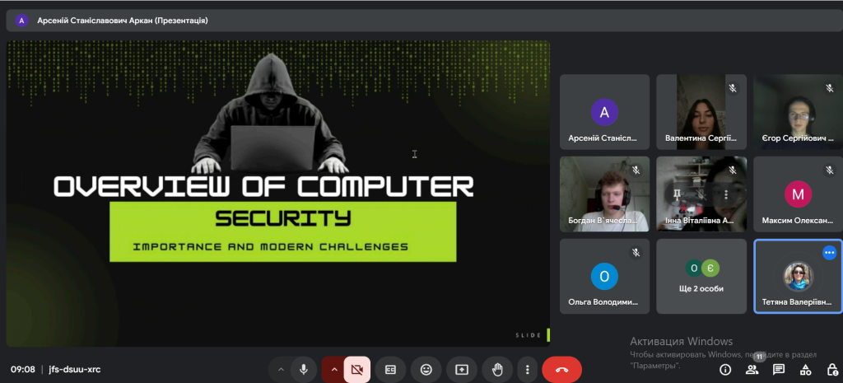Open host controls lock icon
Image resolution: width=843 pixels, height=383 pixels.
(x=831, y=370)
